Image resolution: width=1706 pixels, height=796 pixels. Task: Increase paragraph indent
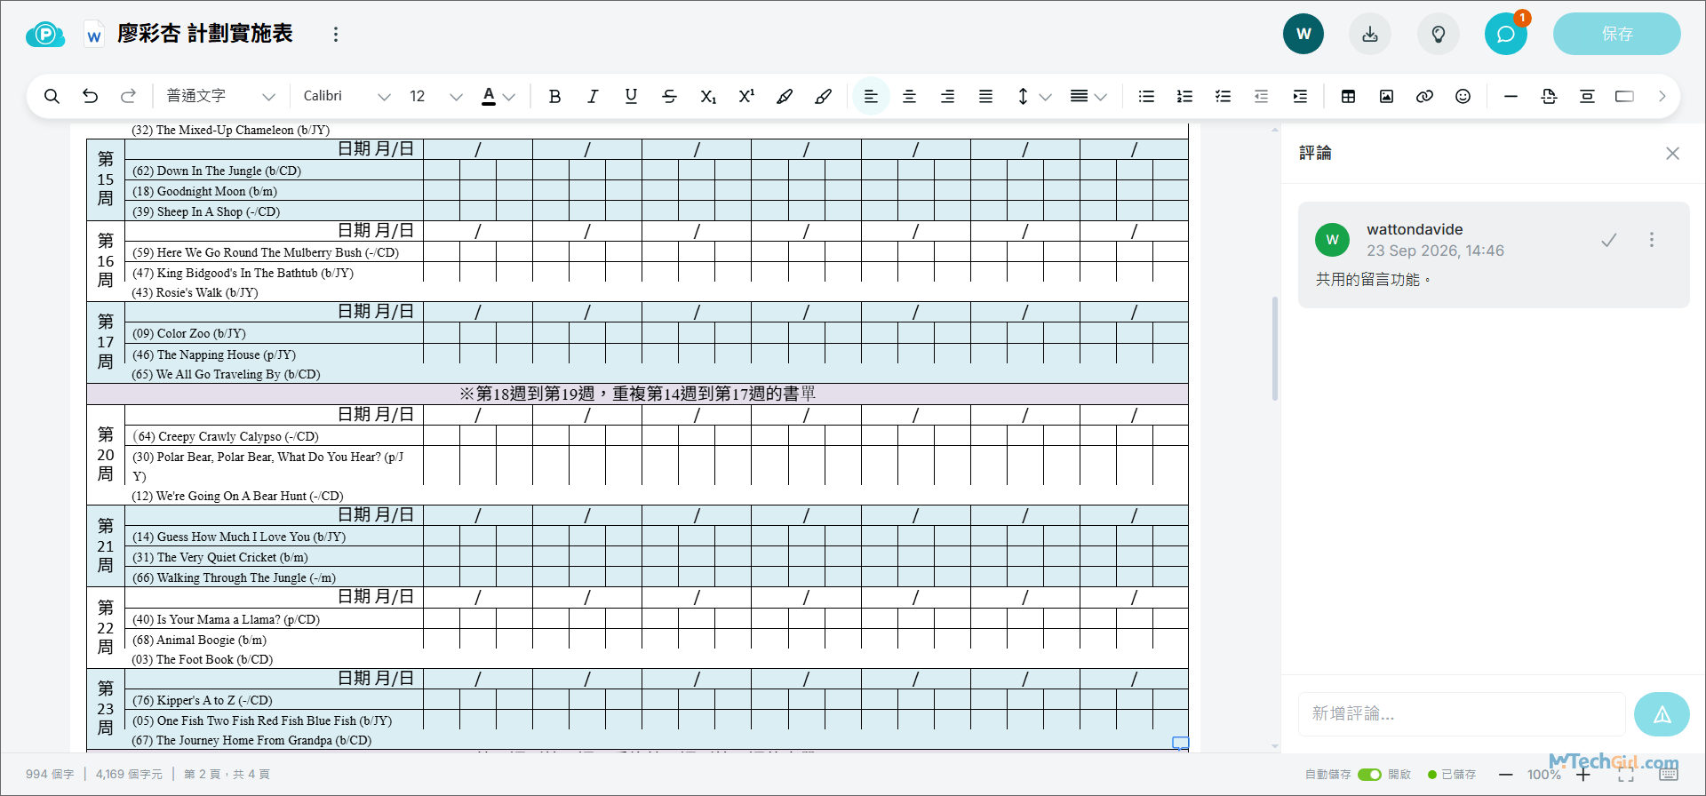click(x=1300, y=96)
